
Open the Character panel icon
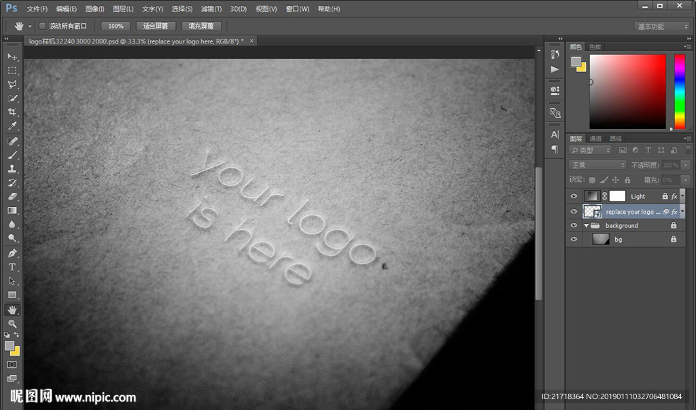coord(555,134)
